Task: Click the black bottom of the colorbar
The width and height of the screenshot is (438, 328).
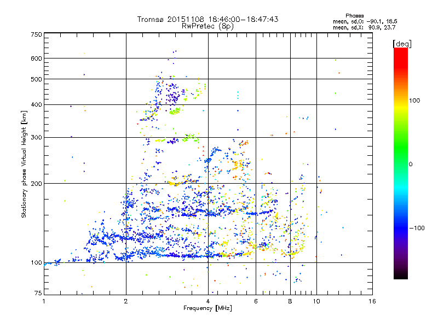Action: [x=401, y=276]
